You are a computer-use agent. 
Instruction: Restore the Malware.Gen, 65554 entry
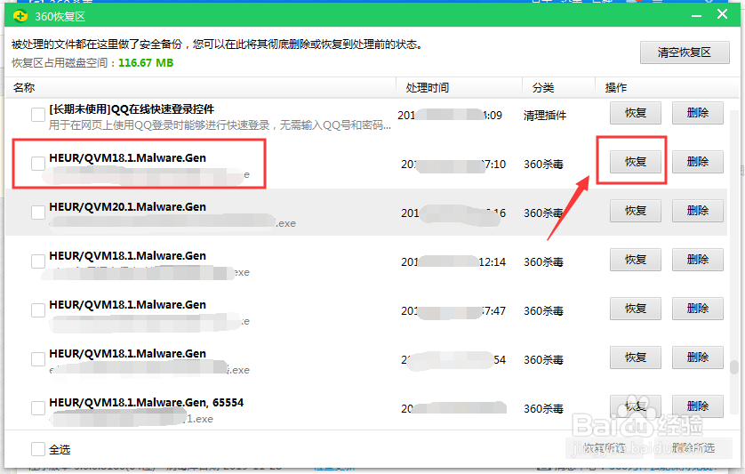pyautogui.click(x=636, y=407)
